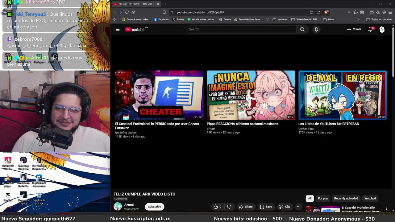The width and height of the screenshot is (395, 222).
Task: Open browser extensions puzzle icon
Action: tap(356, 12)
